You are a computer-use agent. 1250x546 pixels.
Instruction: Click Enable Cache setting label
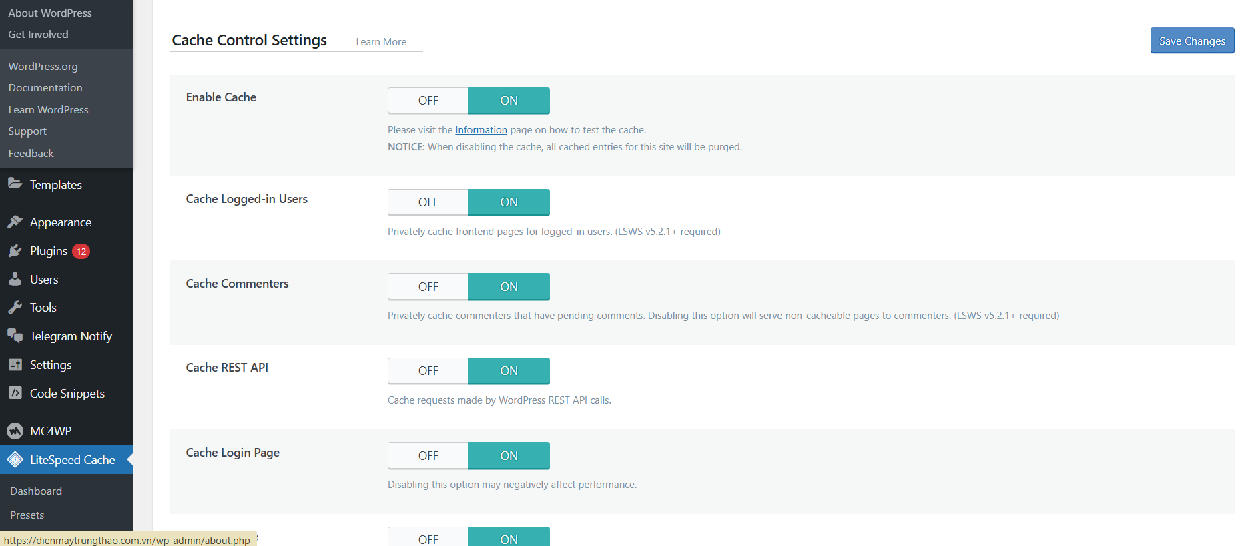[221, 97]
